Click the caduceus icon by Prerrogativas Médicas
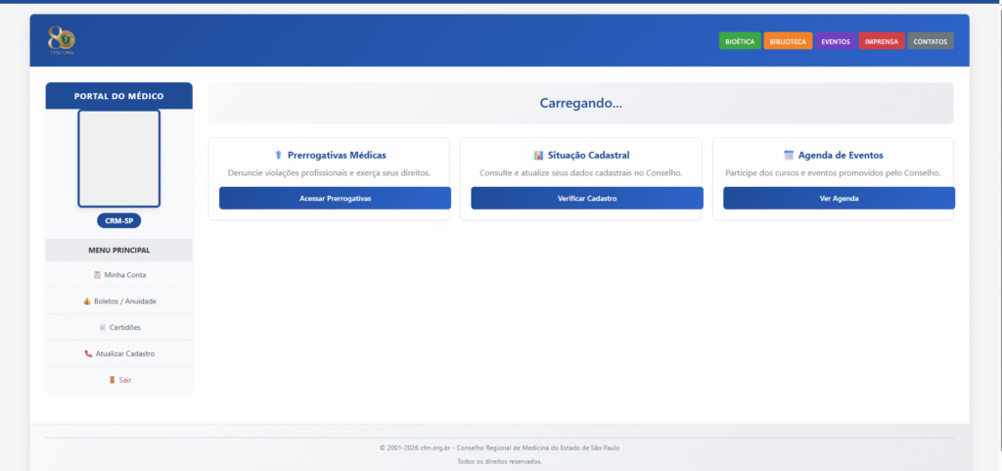Image resolution: width=1002 pixels, height=471 pixels. point(278,156)
